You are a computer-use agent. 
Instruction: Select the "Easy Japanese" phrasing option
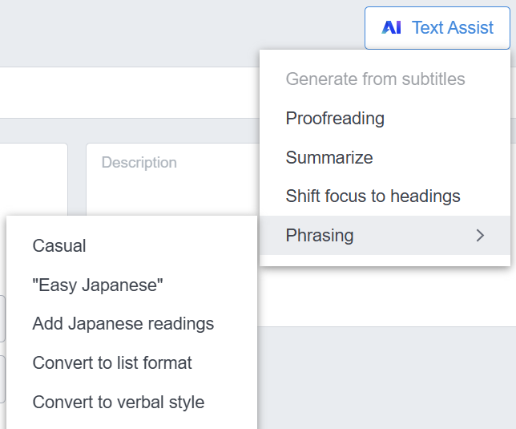click(x=98, y=285)
